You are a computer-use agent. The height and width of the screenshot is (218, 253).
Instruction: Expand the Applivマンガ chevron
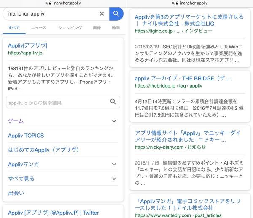(x=114, y=164)
